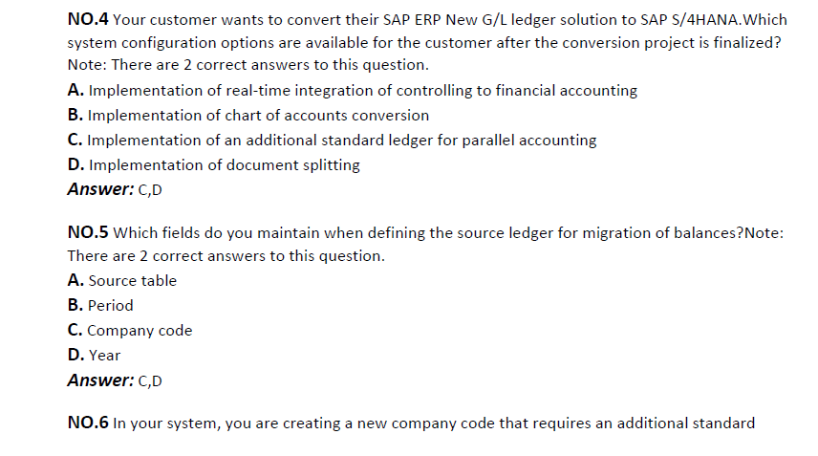Click the Answer C,D under question 4
The image size is (818, 456).
[115, 189]
